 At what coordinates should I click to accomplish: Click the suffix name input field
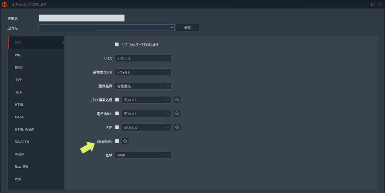click(81, 18)
